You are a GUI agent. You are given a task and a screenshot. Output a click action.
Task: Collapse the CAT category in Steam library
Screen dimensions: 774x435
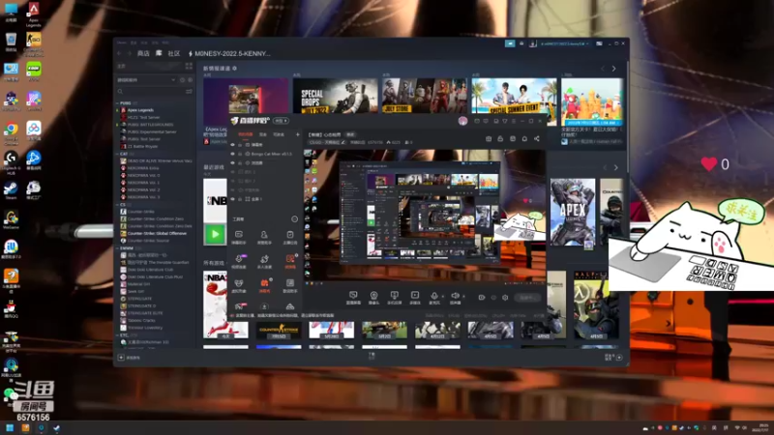(x=117, y=154)
